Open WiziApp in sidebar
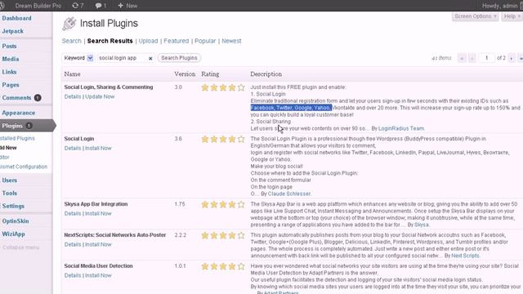523x294 pixels. (13, 234)
